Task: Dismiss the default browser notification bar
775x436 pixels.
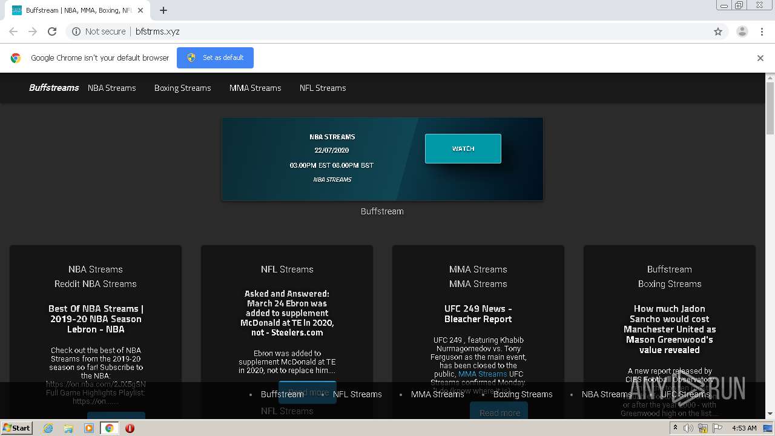Action: [x=760, y=58]
